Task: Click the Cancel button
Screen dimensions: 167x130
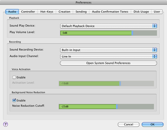Action: coord(128,124)
